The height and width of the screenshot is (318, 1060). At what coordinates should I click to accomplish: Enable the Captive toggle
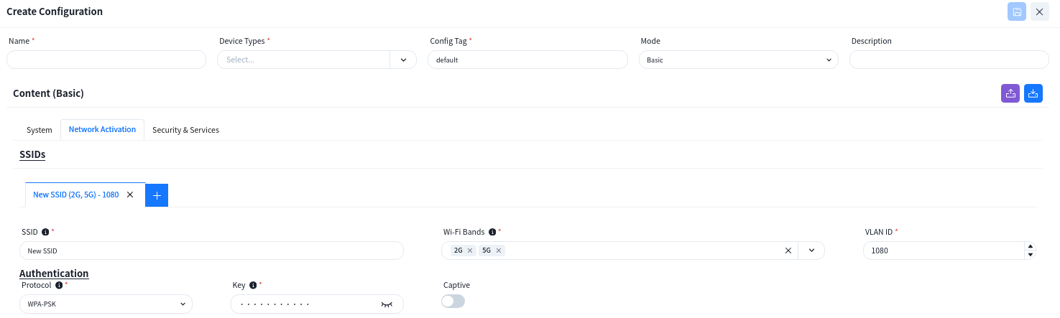click(453, 301)
